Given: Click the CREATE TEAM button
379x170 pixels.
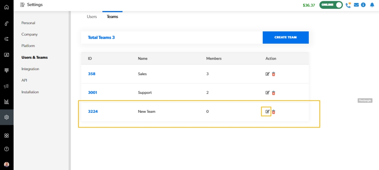Looking at the screenshot, I should point(285,37).
